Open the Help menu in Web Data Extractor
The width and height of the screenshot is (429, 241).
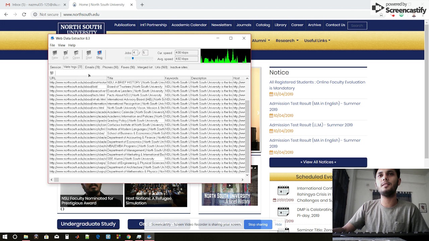click(x=72, y=45)
